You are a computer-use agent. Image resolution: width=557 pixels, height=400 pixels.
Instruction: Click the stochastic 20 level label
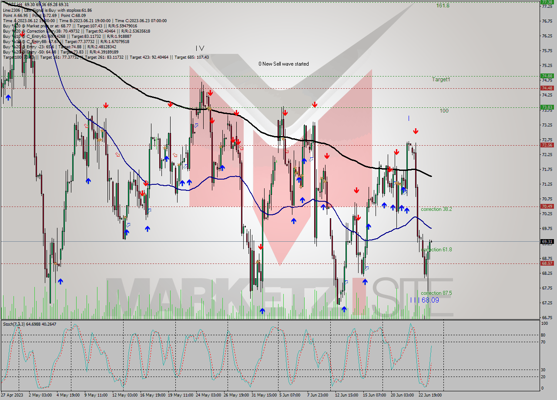pyautogui.click(x=543, y=377)
